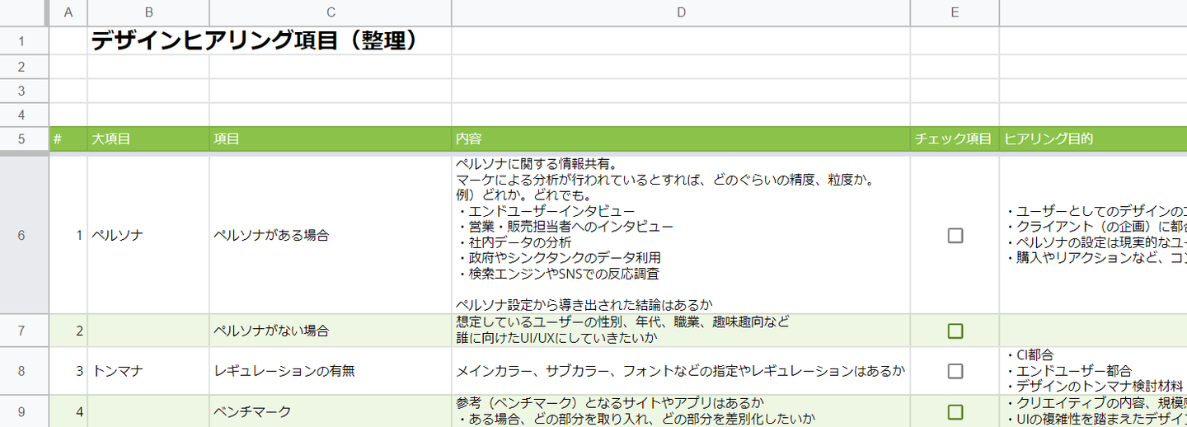Click the select-all corner box
1187x427 pixels.
[x=24, y=12]
